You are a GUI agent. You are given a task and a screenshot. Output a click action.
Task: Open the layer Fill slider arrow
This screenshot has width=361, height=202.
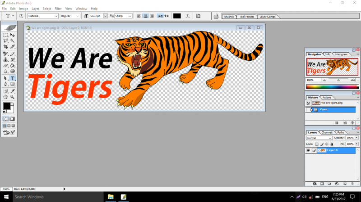[x=356, y=144]
